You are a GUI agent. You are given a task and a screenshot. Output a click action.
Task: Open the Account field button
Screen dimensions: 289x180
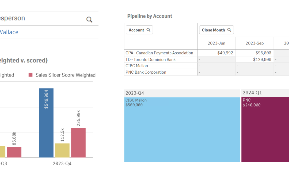(x=139, y=30)
